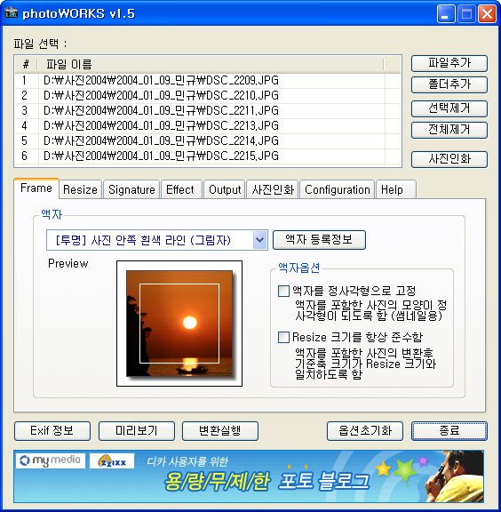
Task: Select file row DSC_2211.JPG in list
Action: (x=208, y=111)
